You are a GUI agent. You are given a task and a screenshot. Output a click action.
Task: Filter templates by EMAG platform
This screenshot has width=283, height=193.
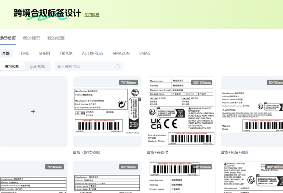pos(144,53)
